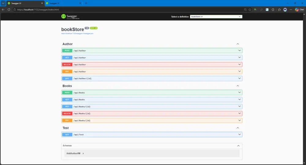Open the zoom indicator in the address bar
The width and height of the screenshot is (306, 165).
245,10
